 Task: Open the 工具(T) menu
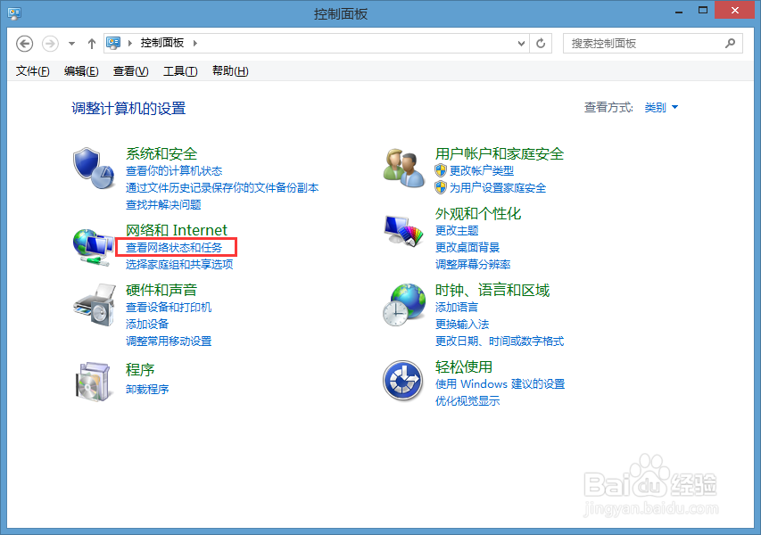tap(180, 71)
